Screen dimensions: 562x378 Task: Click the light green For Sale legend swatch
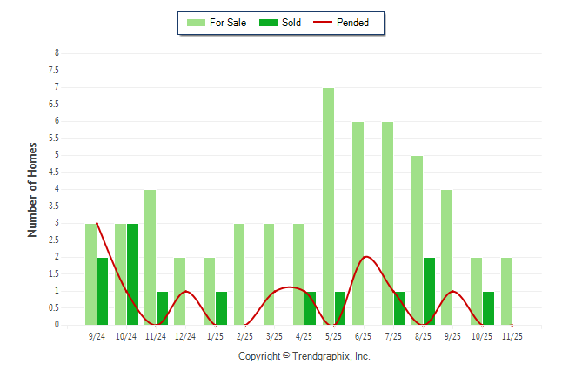point(195,23)
